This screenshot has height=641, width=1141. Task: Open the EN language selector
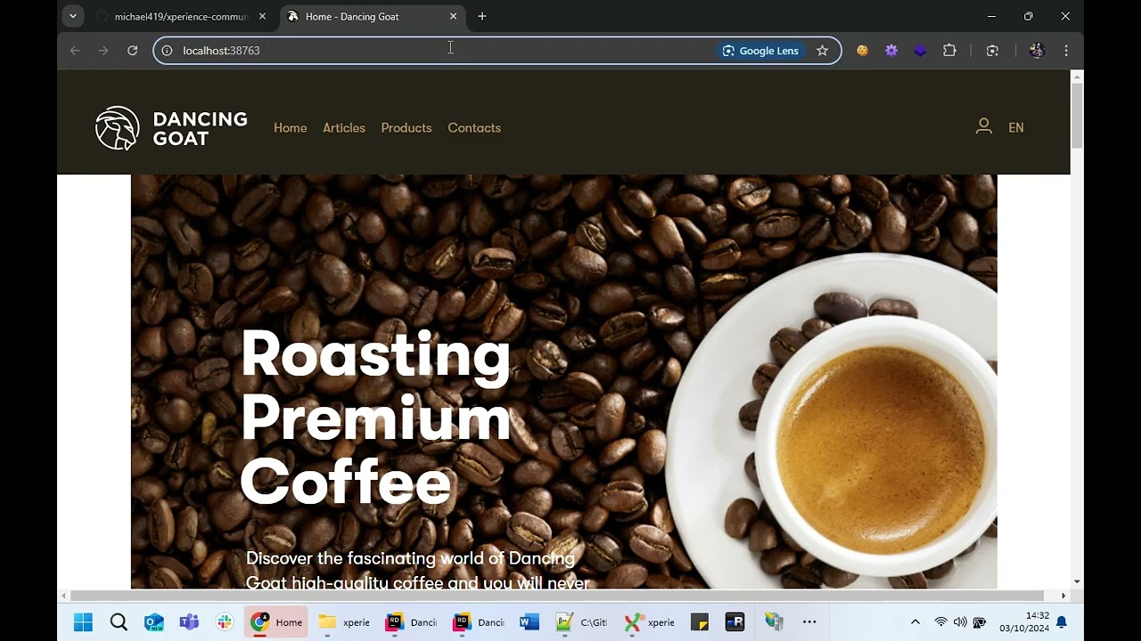click(x=1016, y=128)
